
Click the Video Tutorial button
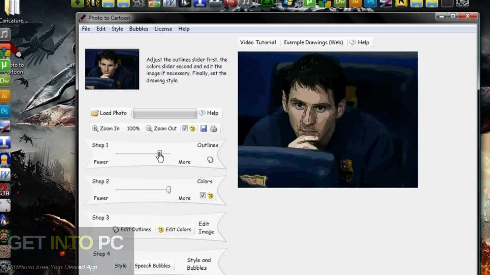[258, 42]
